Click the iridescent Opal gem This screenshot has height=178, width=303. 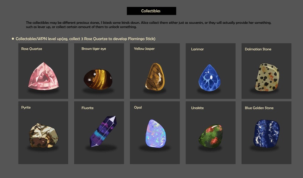(x=156, y=134)
